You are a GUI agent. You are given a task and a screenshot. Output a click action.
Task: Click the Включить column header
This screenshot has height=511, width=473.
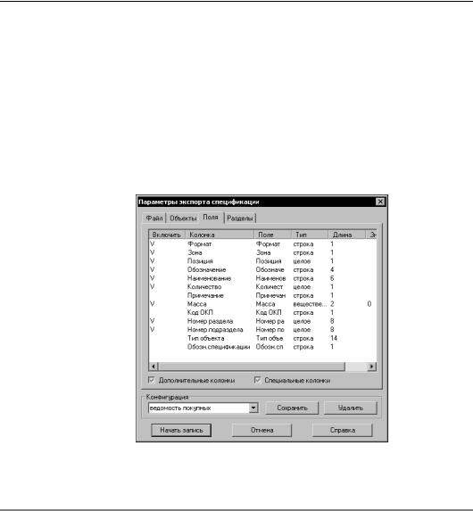(x=167, y=235)
